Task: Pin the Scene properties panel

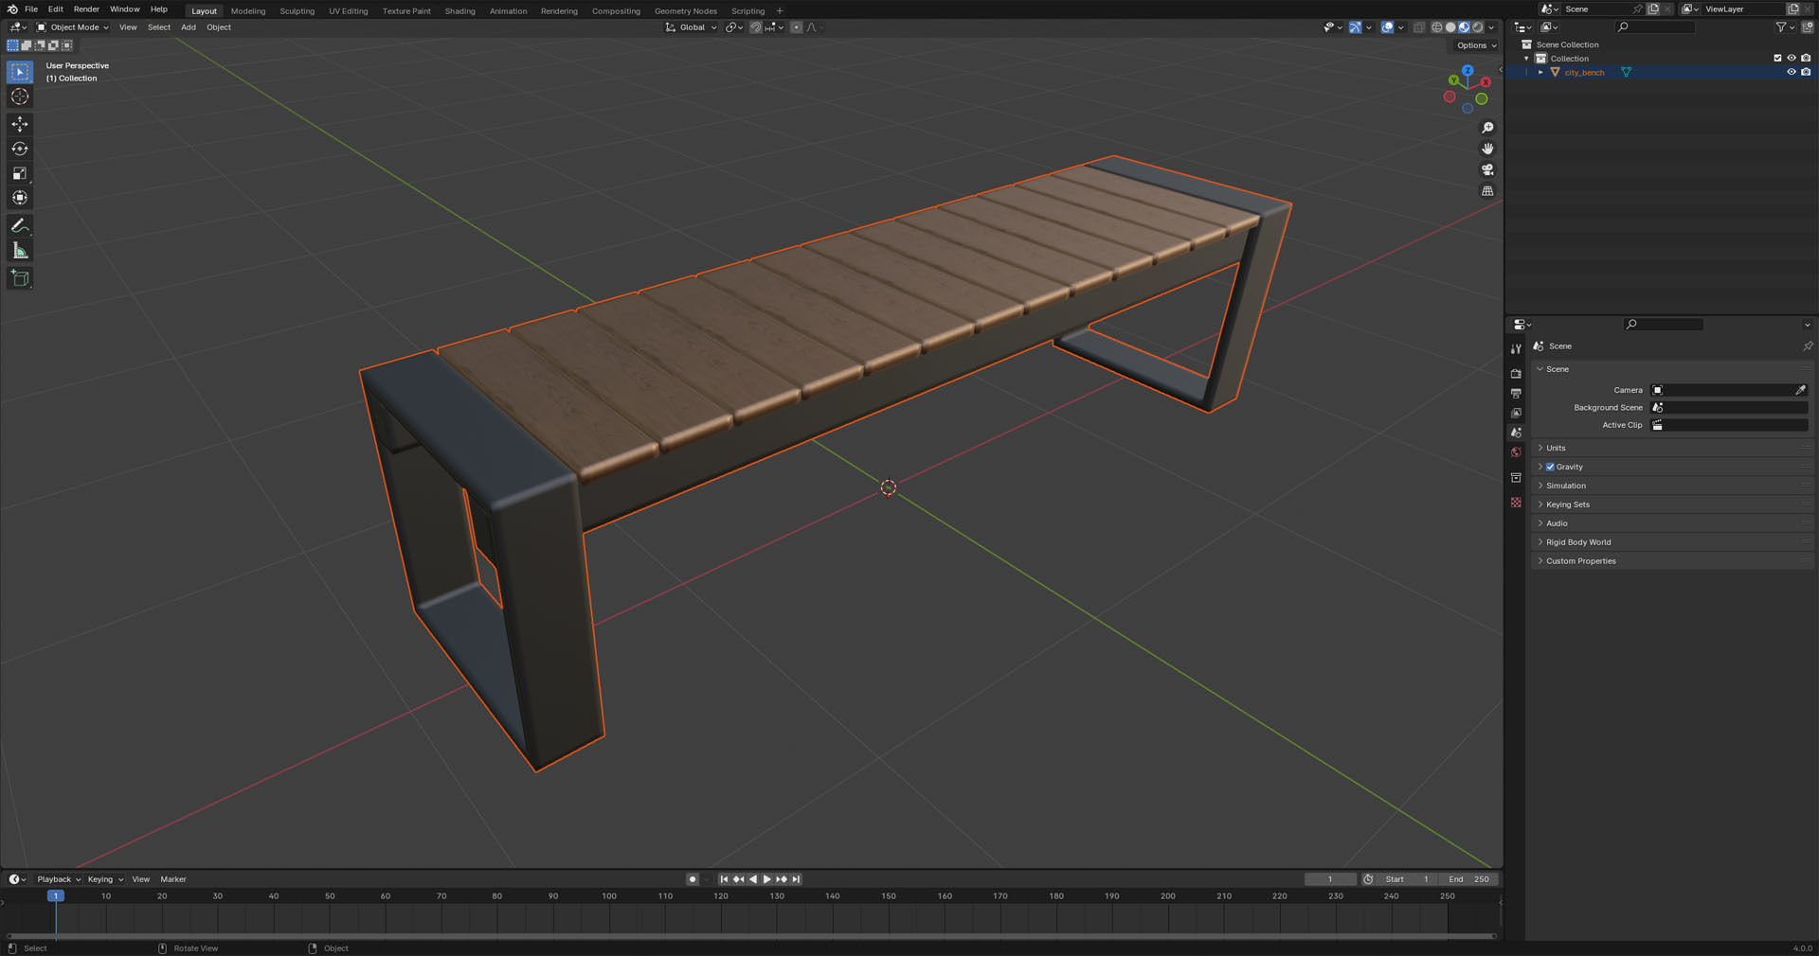Action: click(x=1807, y=346)
